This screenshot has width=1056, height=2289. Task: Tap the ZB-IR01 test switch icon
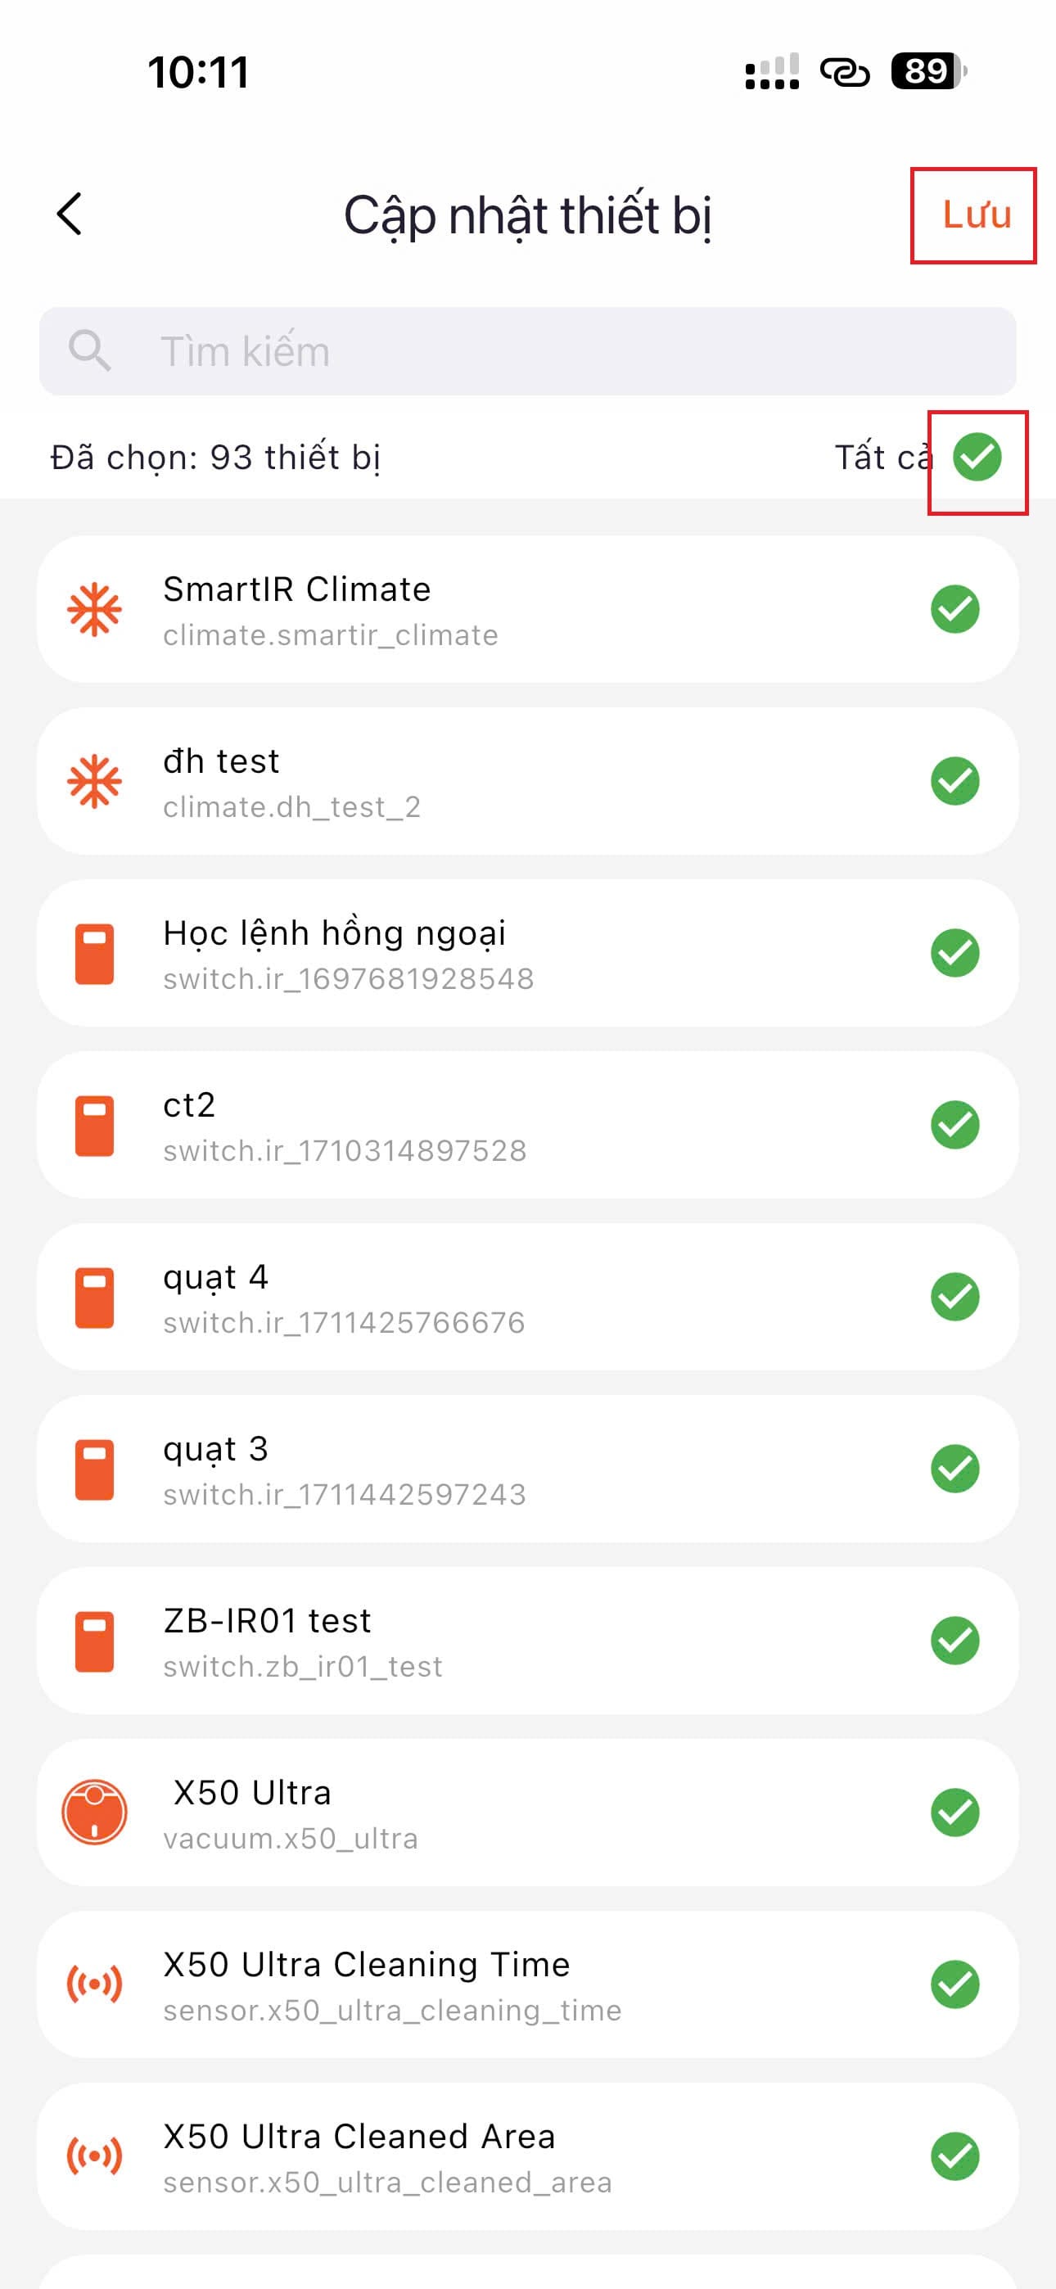94,1641
